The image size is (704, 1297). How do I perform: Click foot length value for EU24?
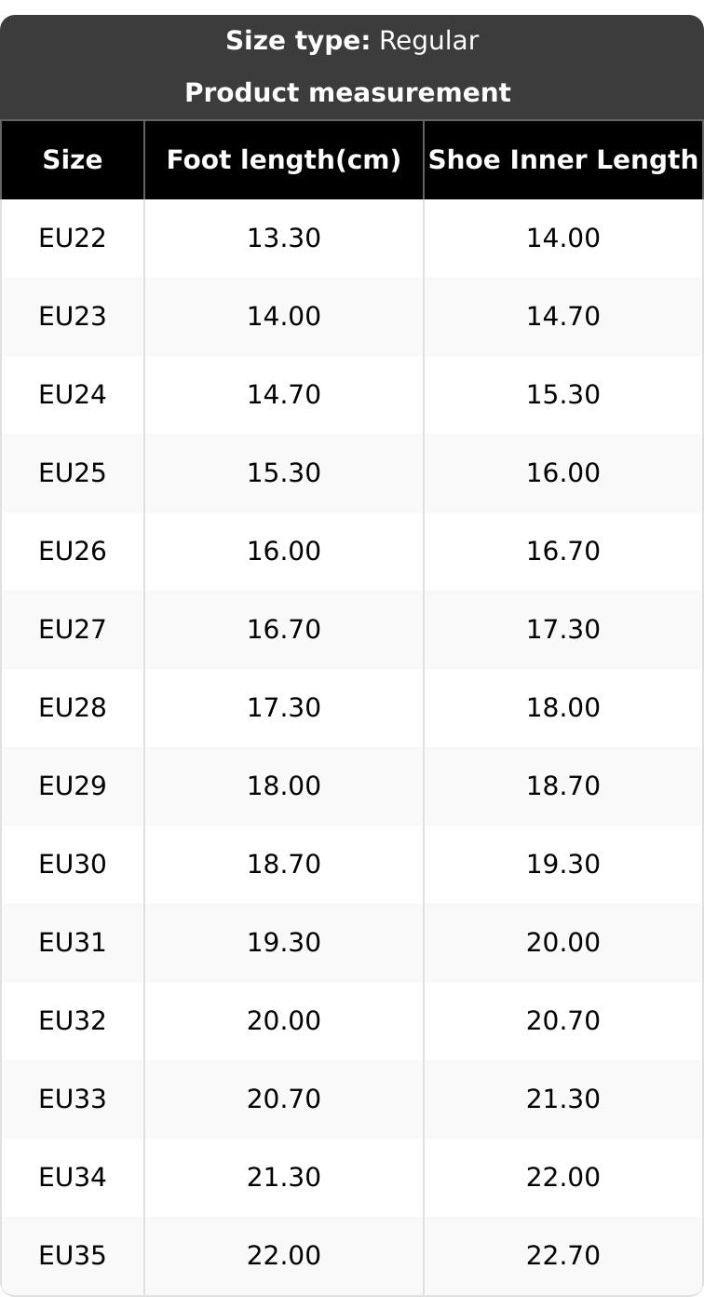coord(284,395)
